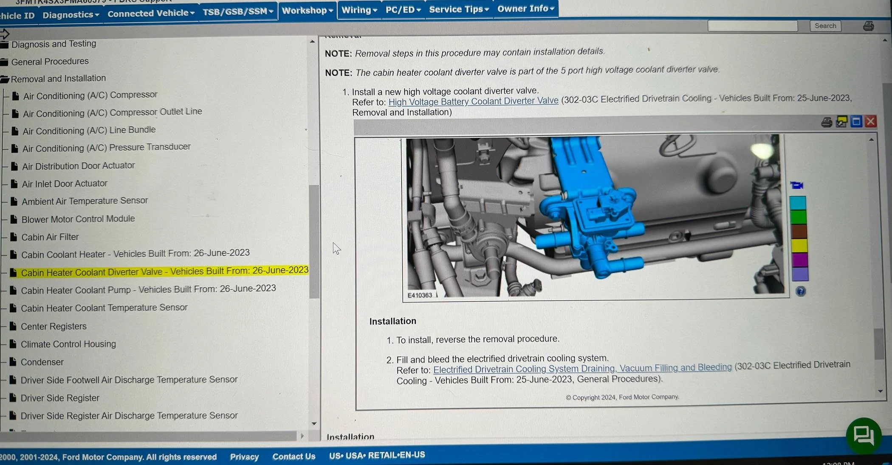The width and height of the screenshot is (892, 465).
Task: Click tree panel scroll up arrow
Action: [313, 42]
